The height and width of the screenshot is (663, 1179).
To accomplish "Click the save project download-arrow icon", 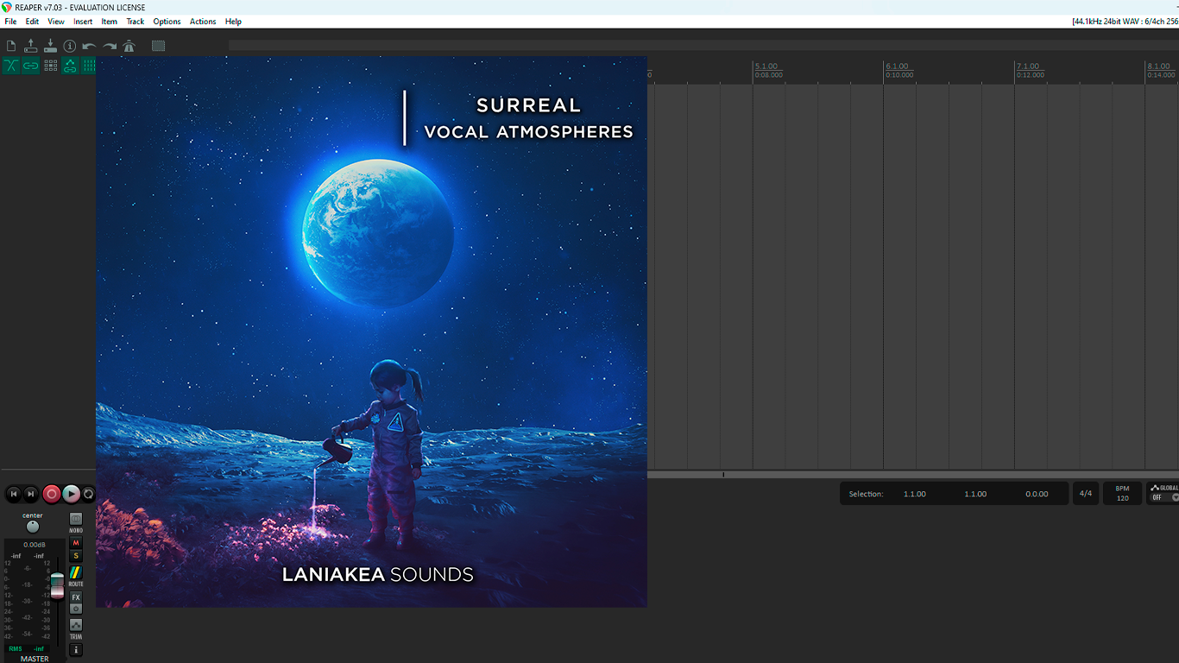I will 50,46.
